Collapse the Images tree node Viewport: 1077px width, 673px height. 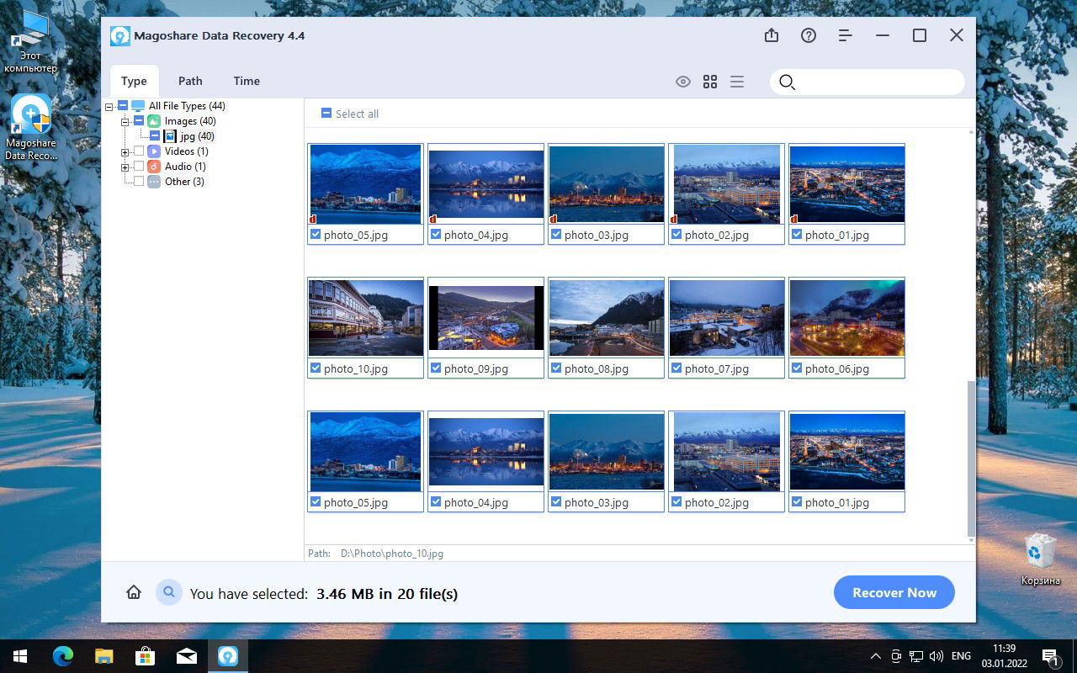click(125, 122)
